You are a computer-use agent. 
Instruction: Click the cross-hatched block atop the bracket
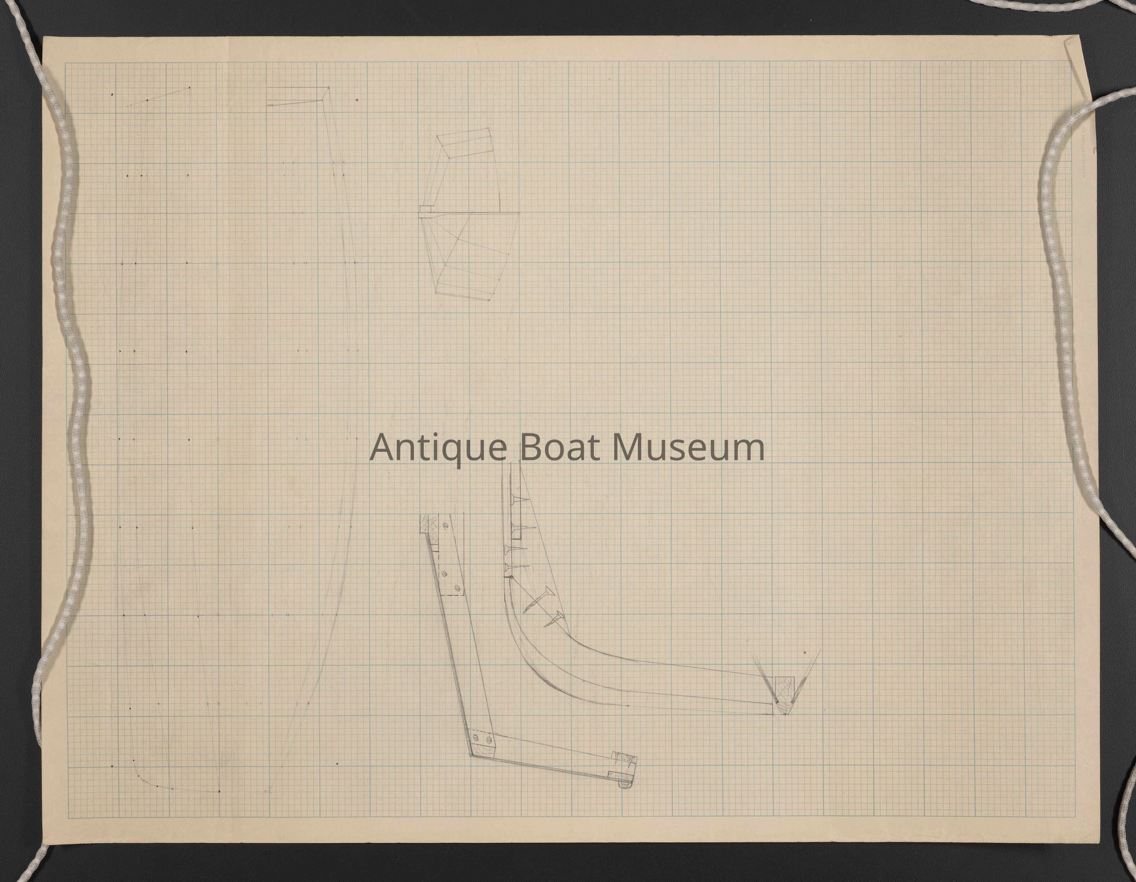428,523
